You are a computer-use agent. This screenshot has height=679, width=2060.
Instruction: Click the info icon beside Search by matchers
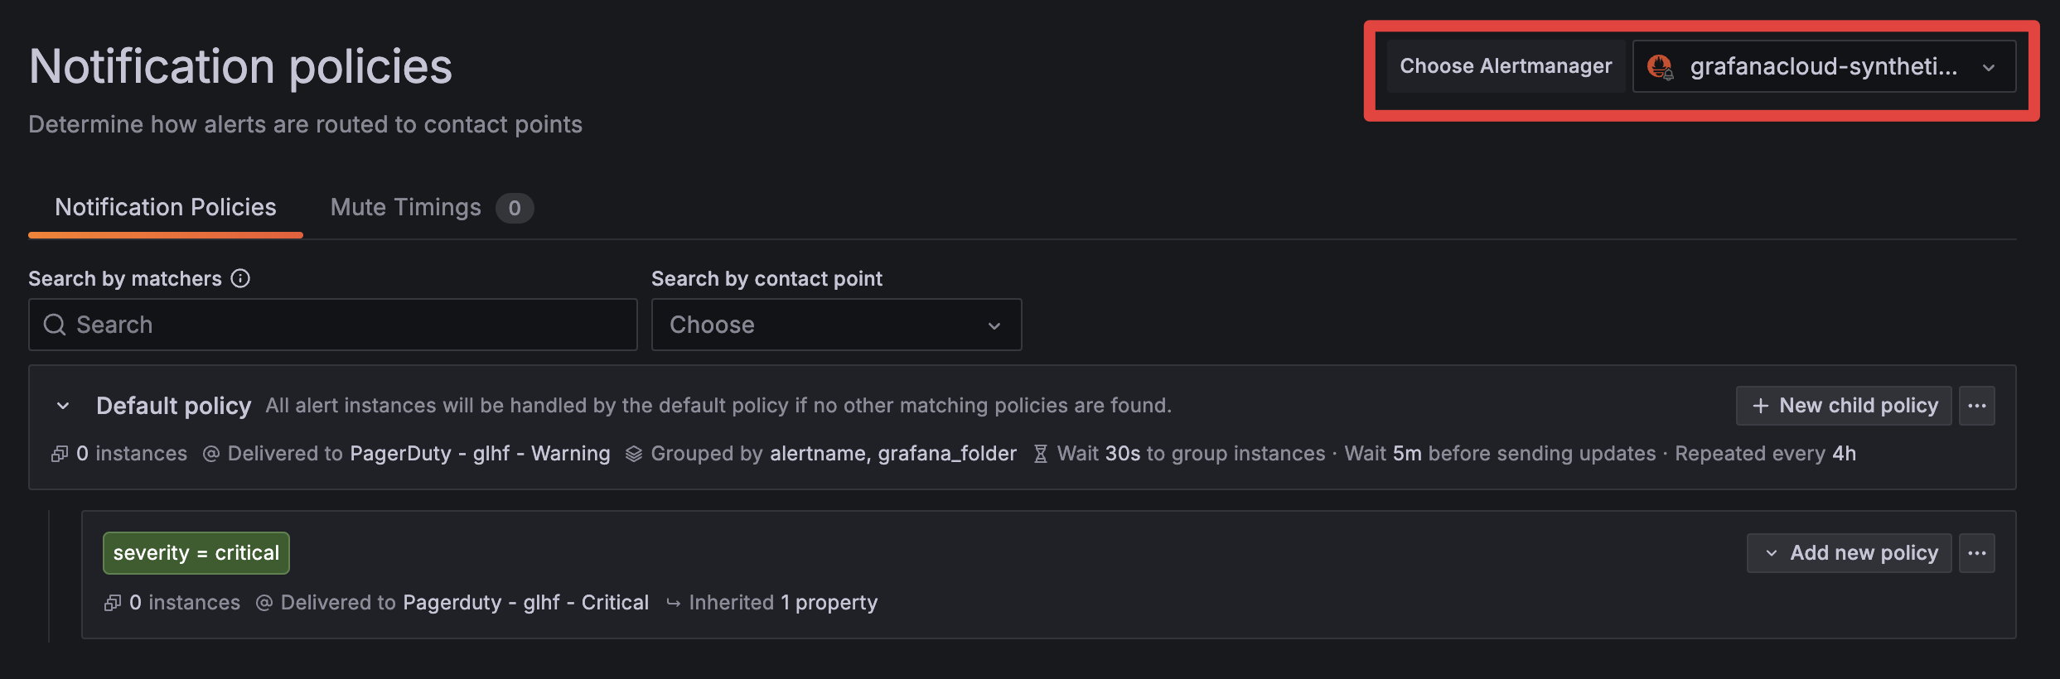pos(240,278)
